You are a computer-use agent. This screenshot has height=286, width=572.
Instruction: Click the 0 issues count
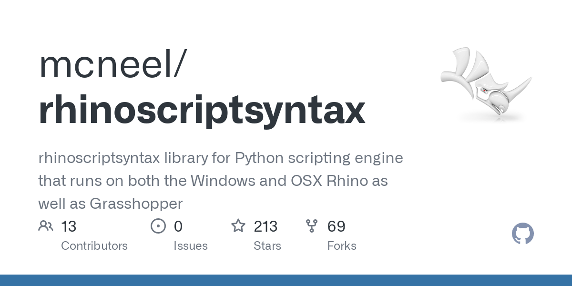pos(178,226)
